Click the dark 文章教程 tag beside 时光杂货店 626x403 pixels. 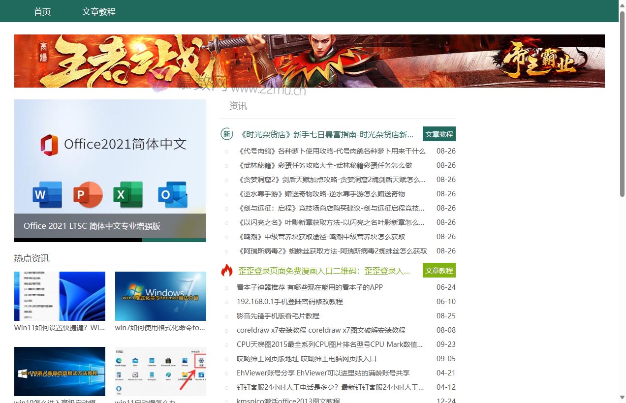tap(439, 133)
